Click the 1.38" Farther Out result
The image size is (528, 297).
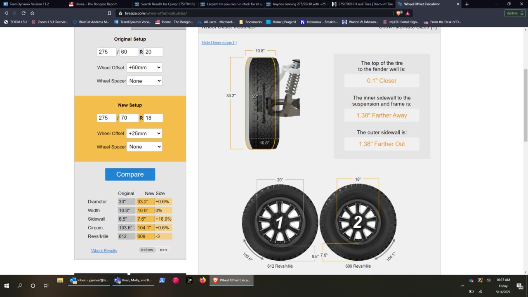click(382, 144)
